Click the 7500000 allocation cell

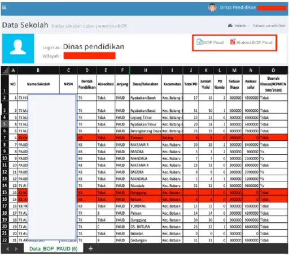(x=251, y=131)
